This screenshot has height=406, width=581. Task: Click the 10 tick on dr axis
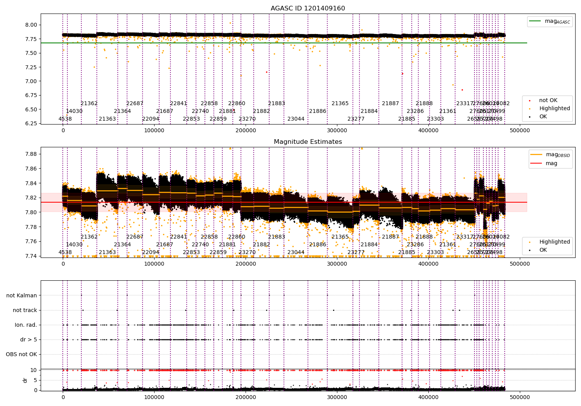click(x=34, y=370)
